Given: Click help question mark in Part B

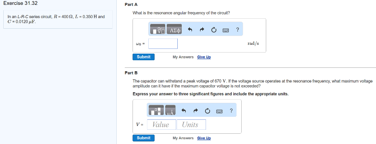Looking at the screenshot, I should pyautogui.click(x=231, y=111).
